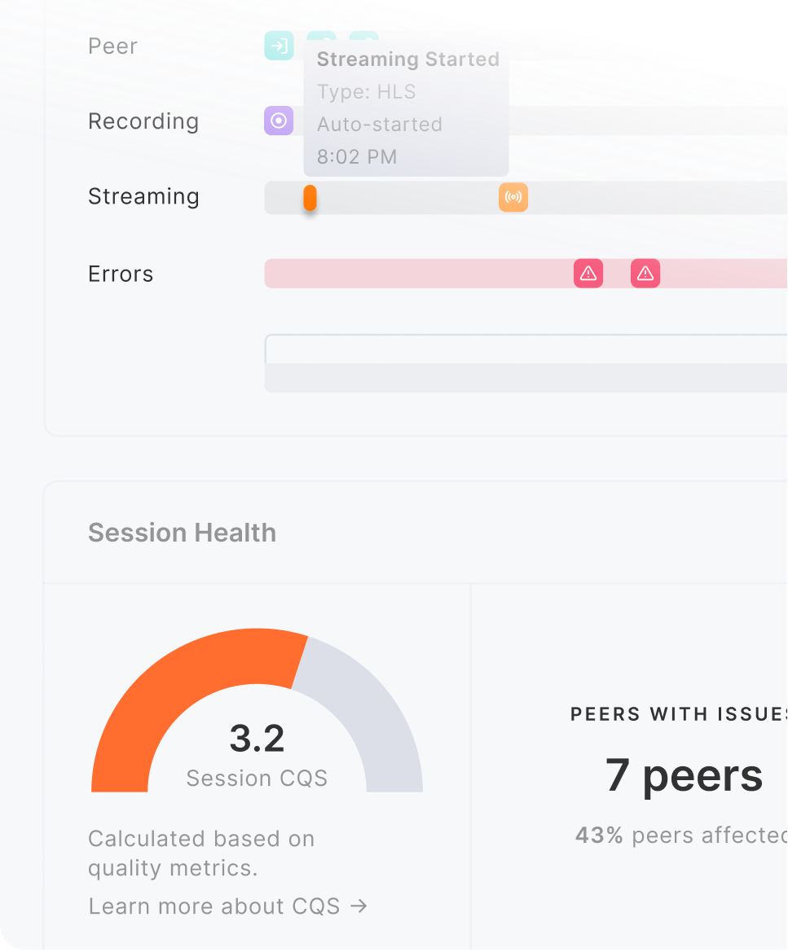Select the orange streaming broadcast icon
The height and width of the screenshot is (952, 788).
[x=513, y=197]
